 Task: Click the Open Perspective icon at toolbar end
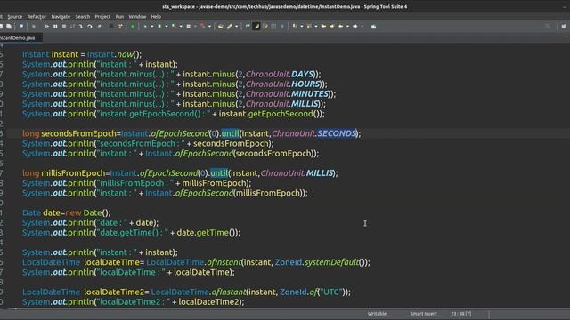pyautogui.click(x=564, y=26)
